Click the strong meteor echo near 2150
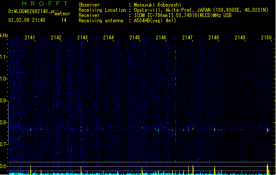Viewport: 276px width, 175px height. point(268,130)
